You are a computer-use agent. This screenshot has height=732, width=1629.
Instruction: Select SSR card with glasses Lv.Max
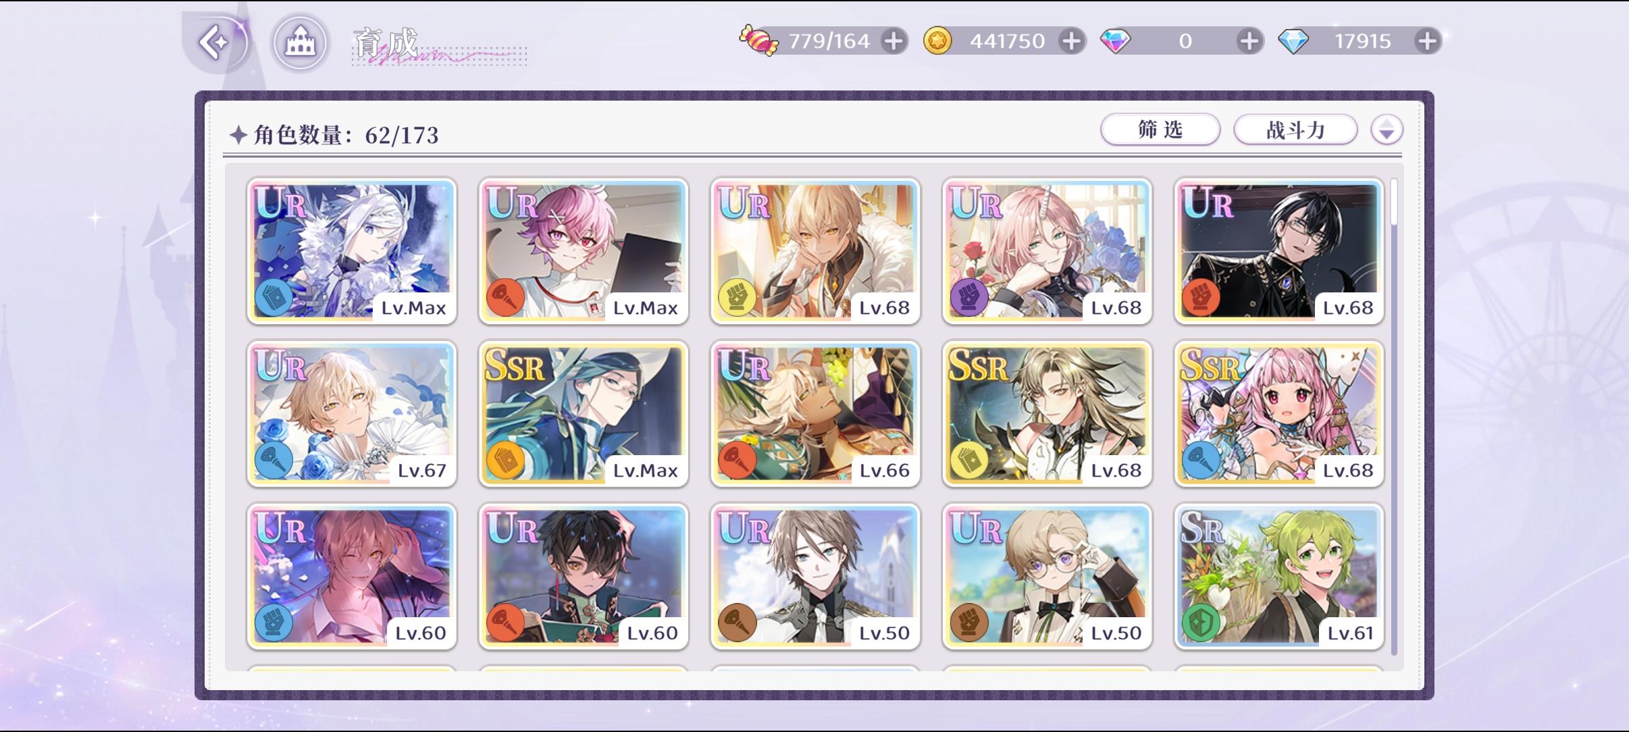click(584, 414)
